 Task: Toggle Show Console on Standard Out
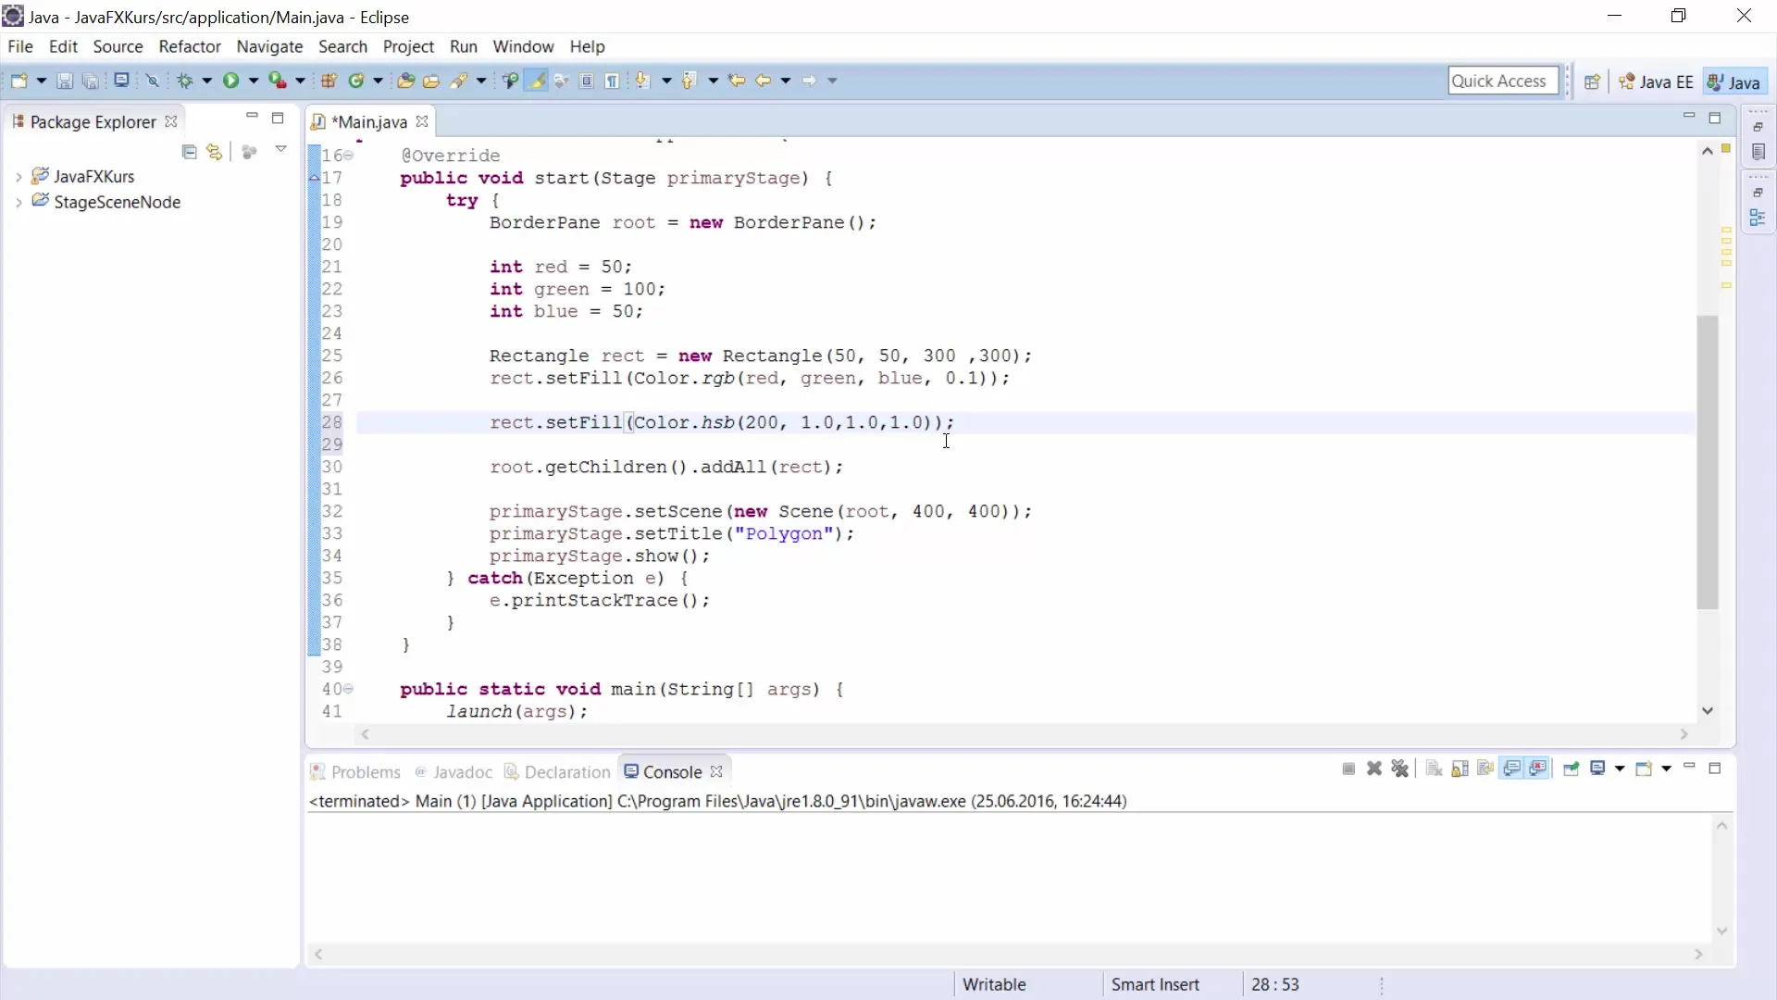pos(1511,769)
